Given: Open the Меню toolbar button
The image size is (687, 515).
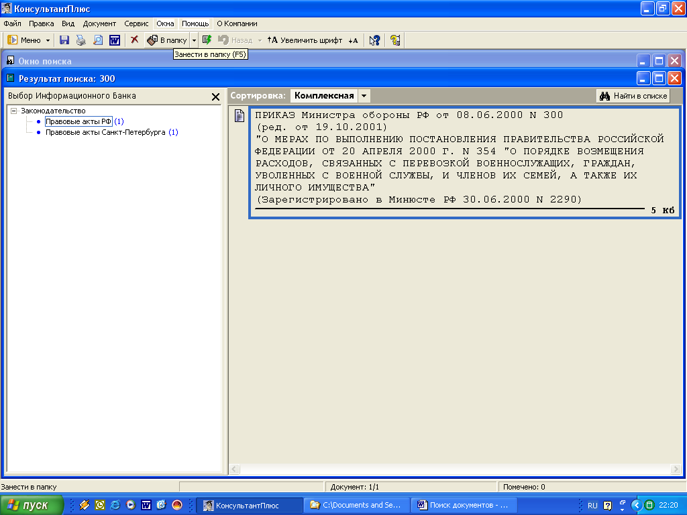Looking at the screenshot, I should (x=23, y=40).
